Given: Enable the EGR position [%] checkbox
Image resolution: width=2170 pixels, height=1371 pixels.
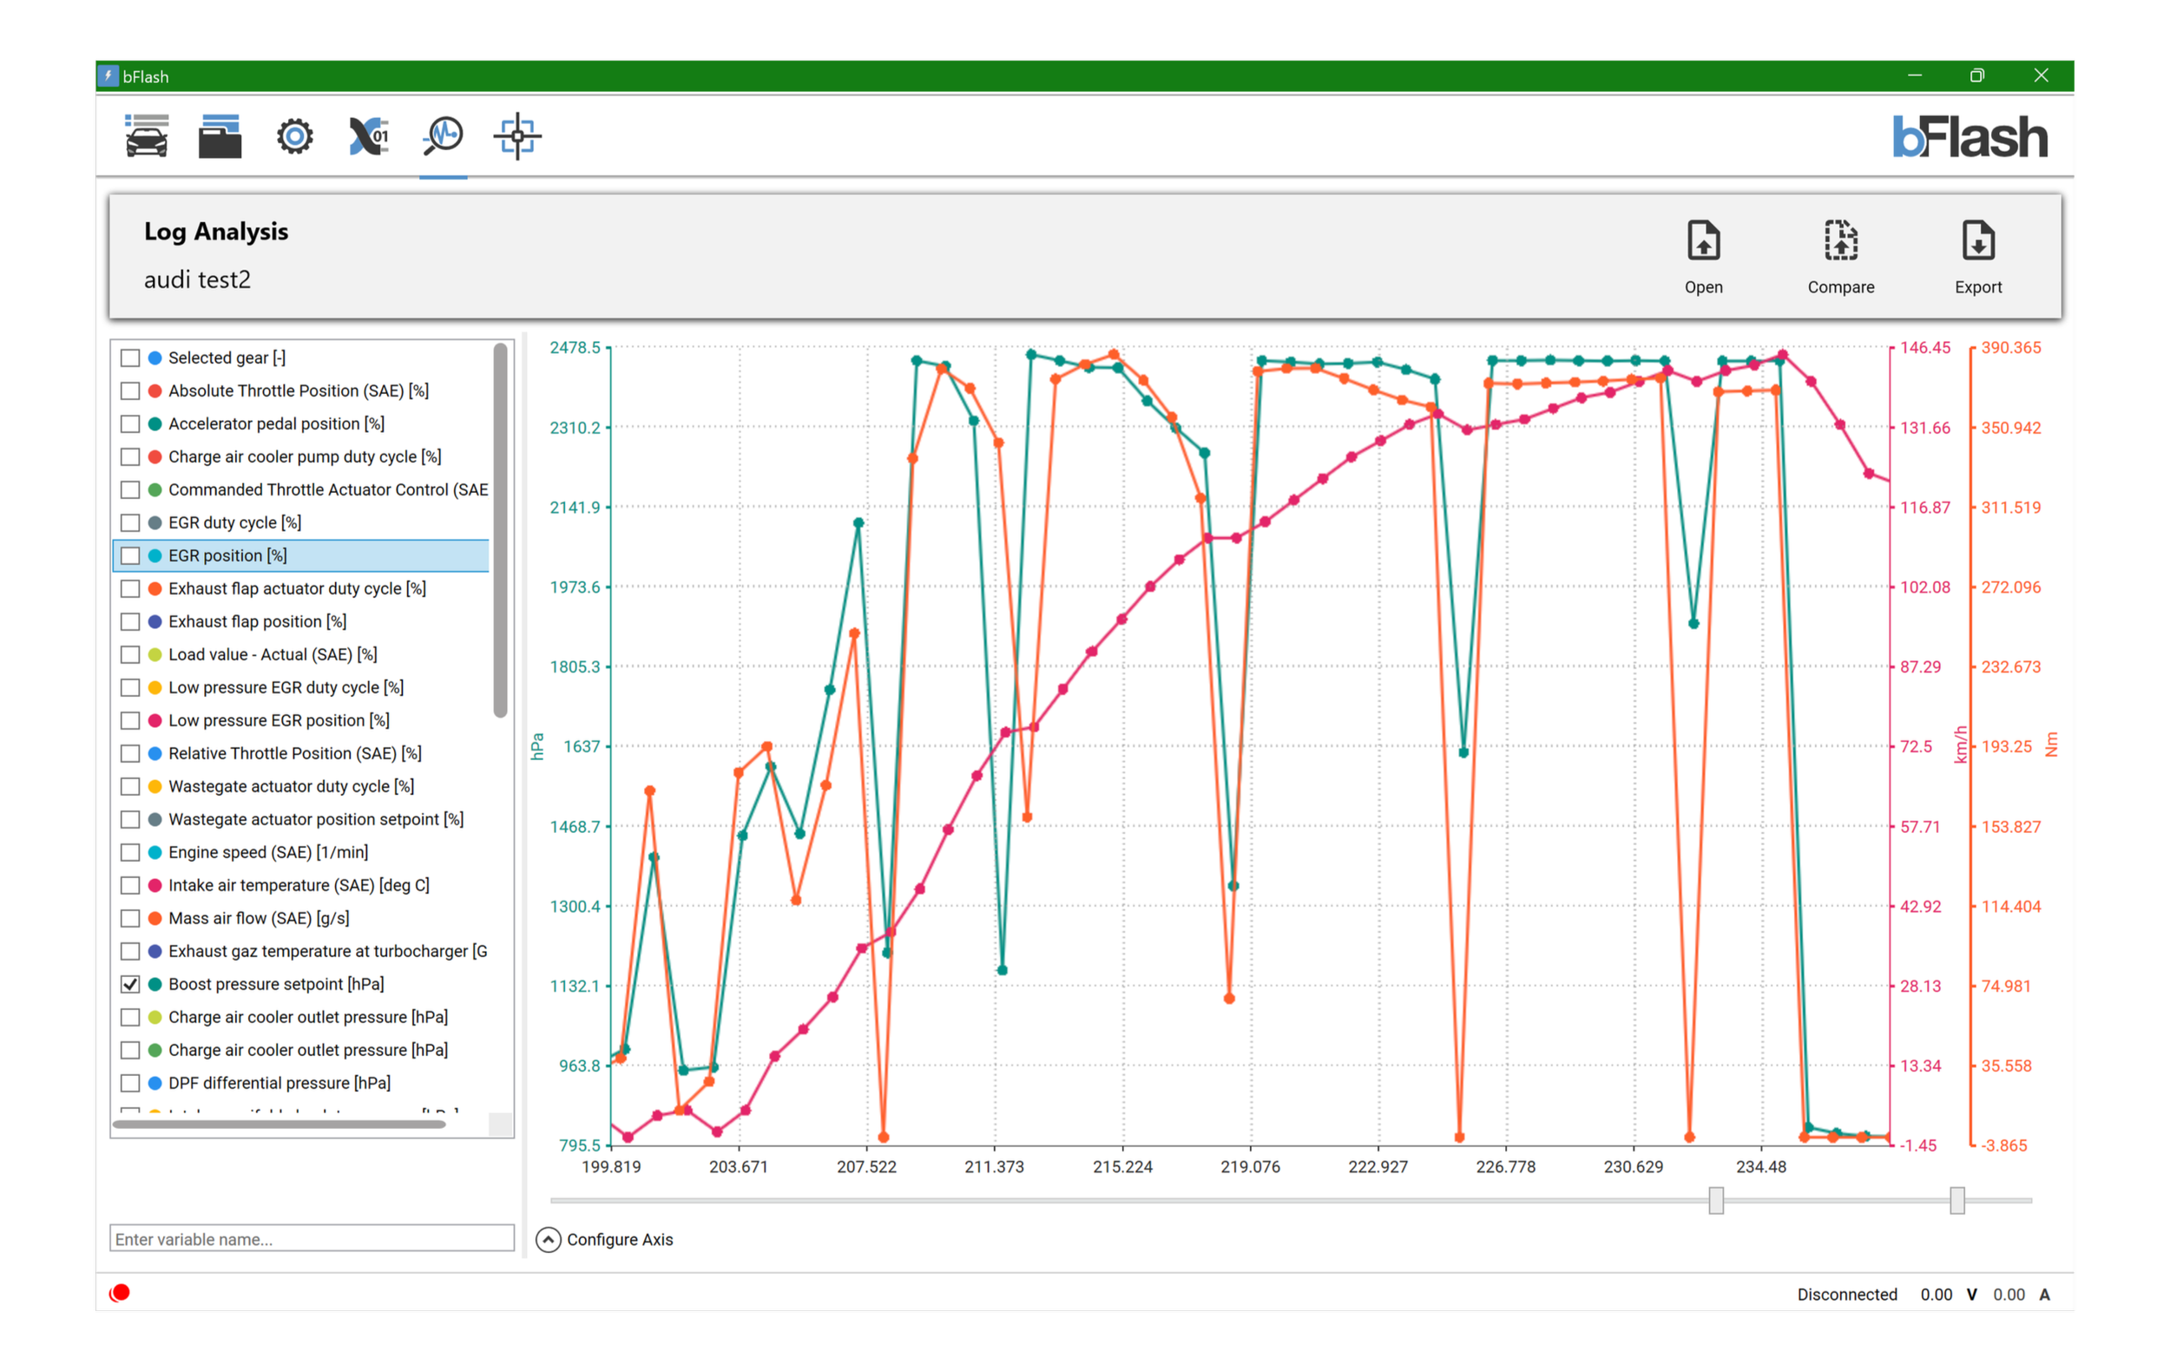Looking at the screenshot, I should point(131,556).
